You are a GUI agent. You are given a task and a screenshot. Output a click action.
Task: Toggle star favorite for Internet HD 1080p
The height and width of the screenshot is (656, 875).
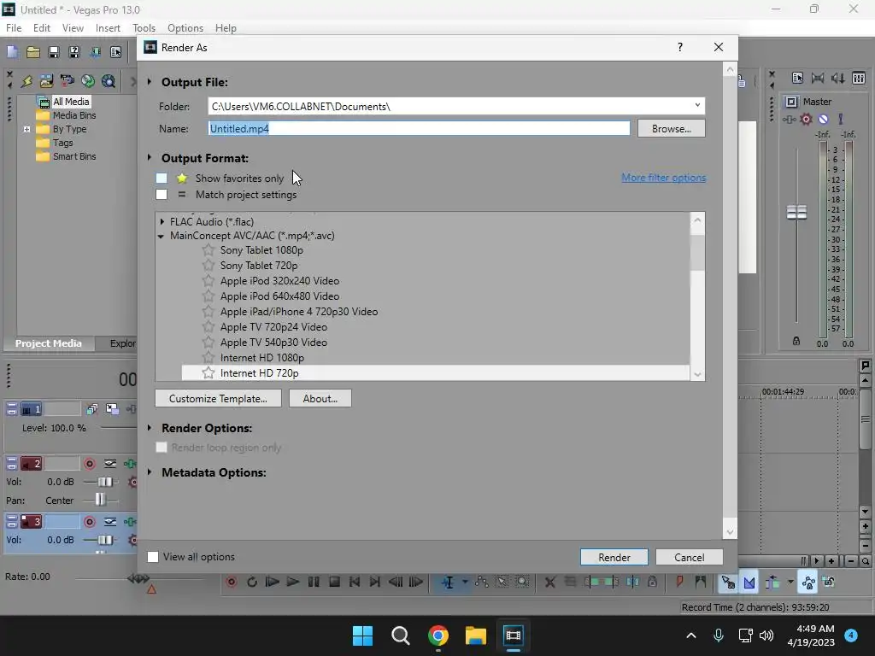[208, 358]
